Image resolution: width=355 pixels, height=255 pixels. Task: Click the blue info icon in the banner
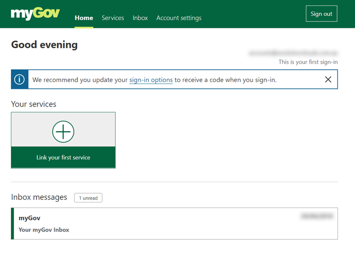click(x=20, y=79)
